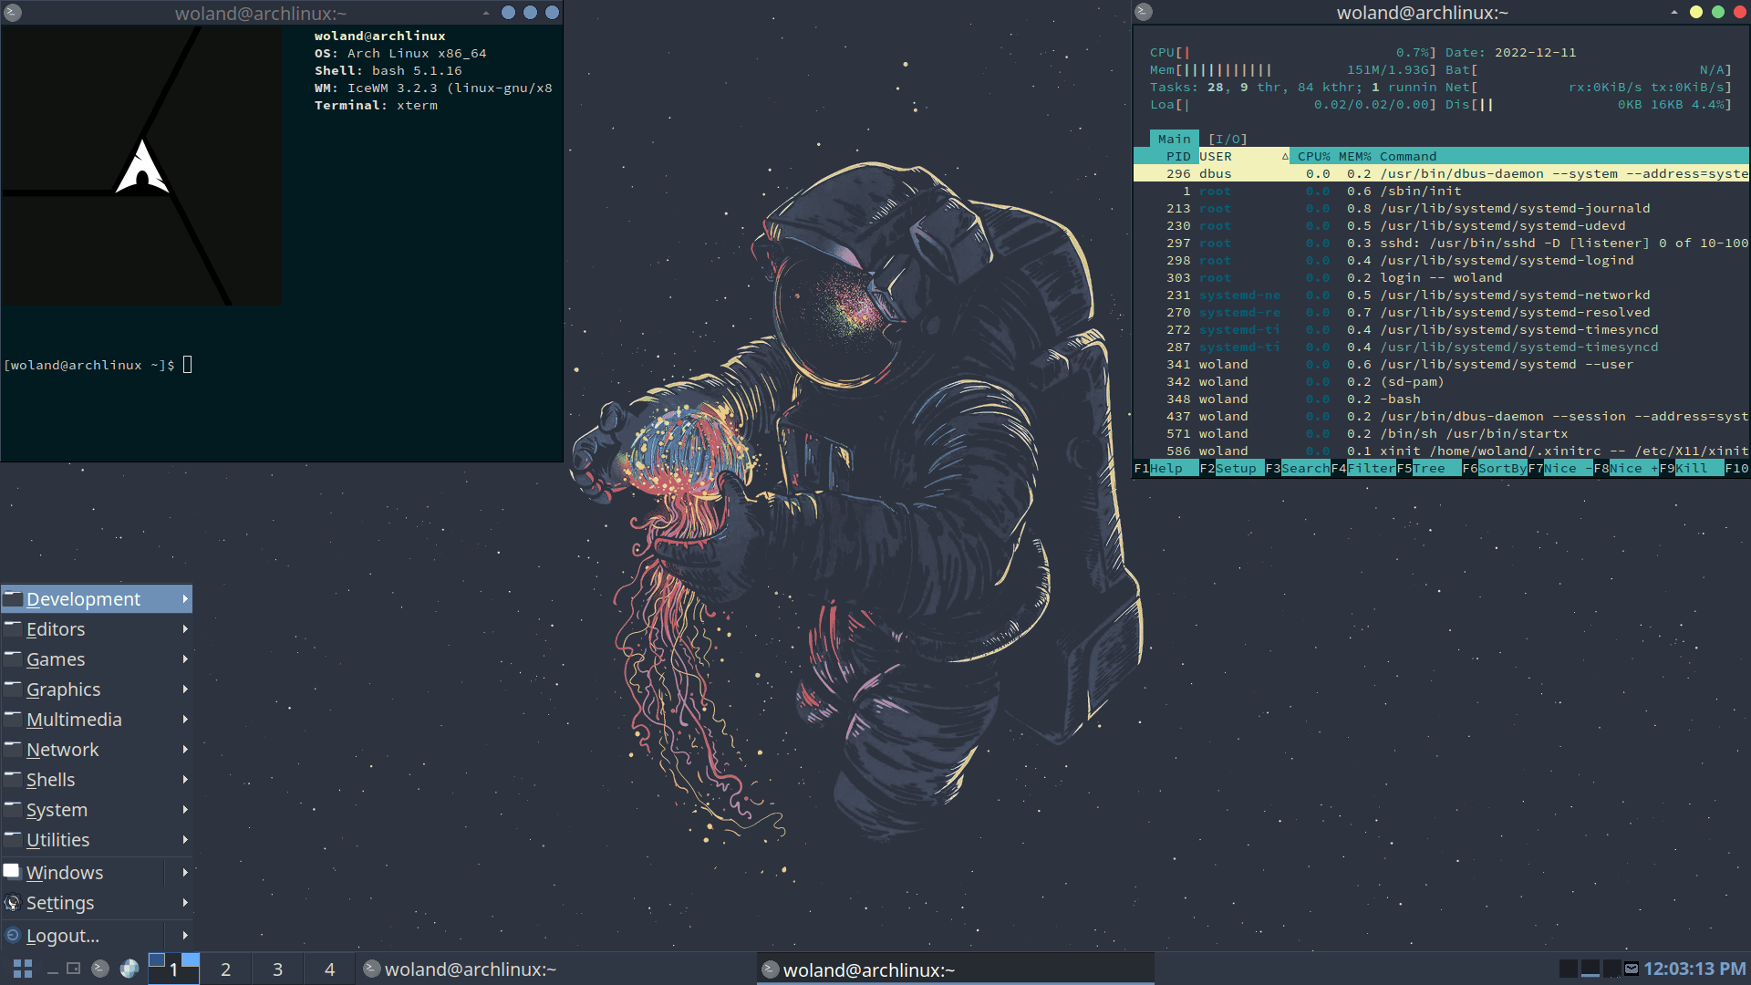Screen dimensions: 1751x985
Task: Switch to the I/O tab in htop
Action: [x=1227, y=139]
